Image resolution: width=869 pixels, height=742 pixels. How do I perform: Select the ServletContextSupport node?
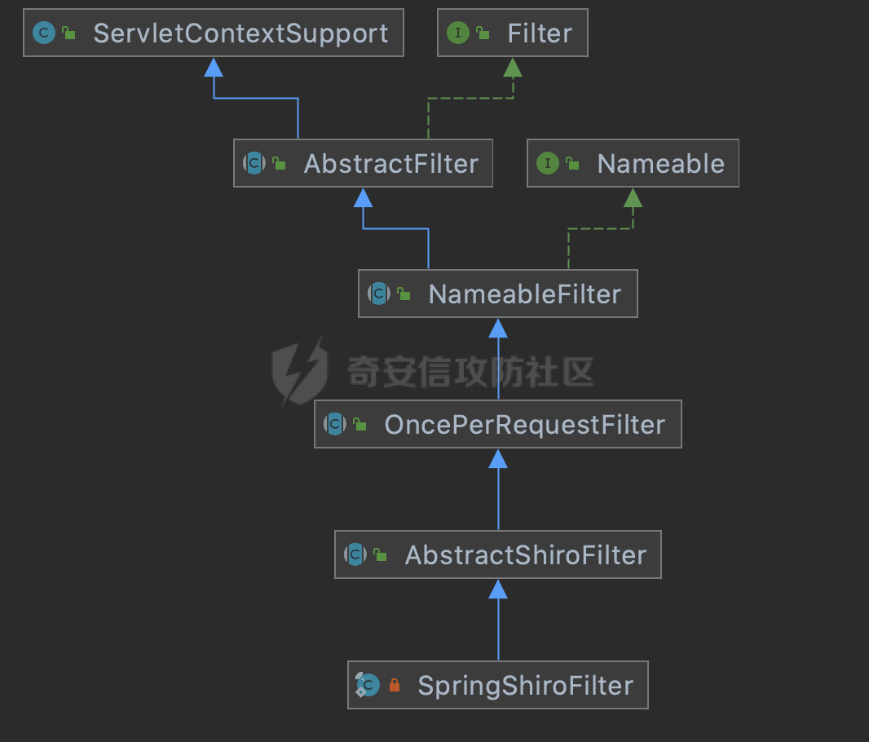coord(214,33)
